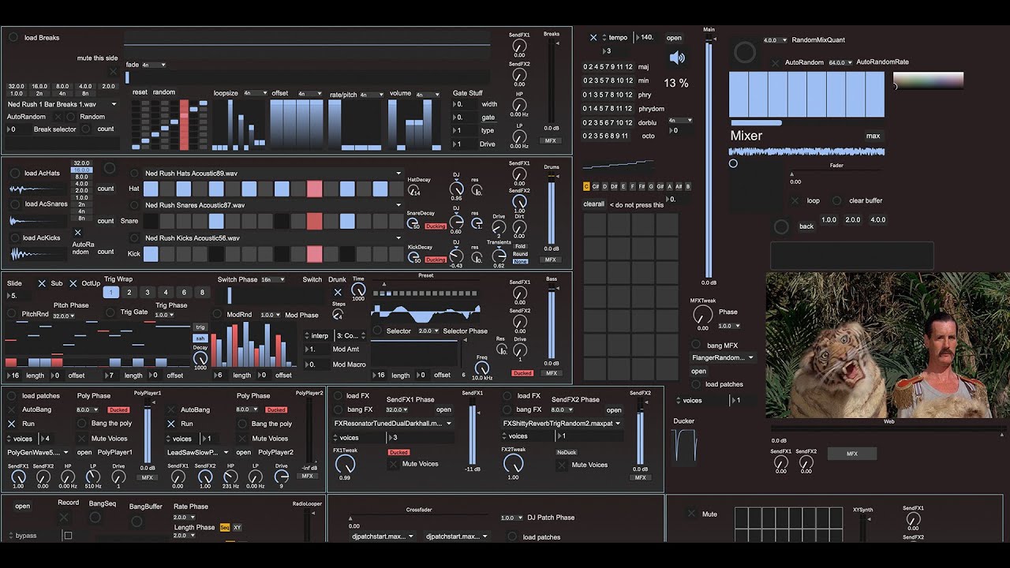The width and height of the screenshot is (1010, 568).
Task: Toggle the Sub checkbox
Action: [x=42, y=283]
